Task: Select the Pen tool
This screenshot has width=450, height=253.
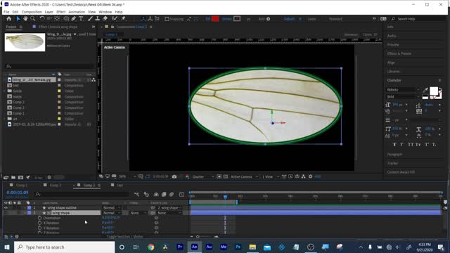Action: point(73,19)
